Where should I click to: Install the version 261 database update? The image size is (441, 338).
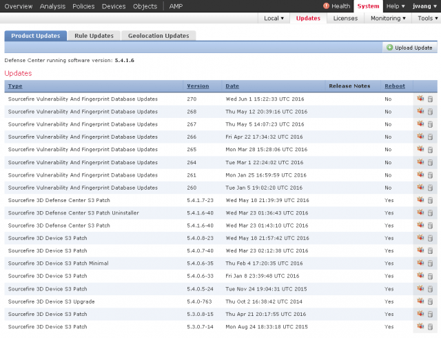(420, 175)
